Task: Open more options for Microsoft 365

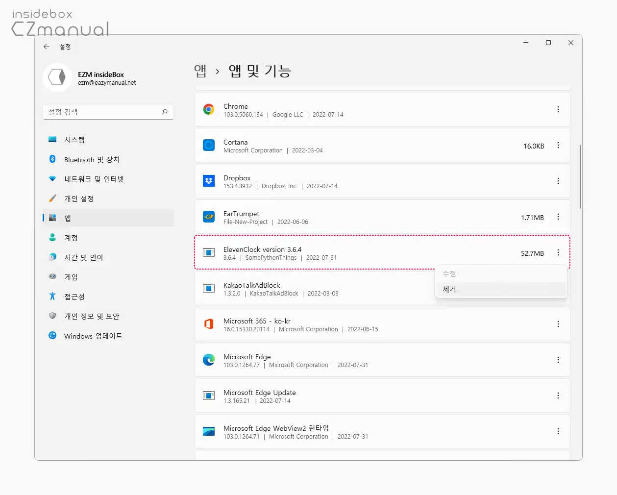Action: 558,324
